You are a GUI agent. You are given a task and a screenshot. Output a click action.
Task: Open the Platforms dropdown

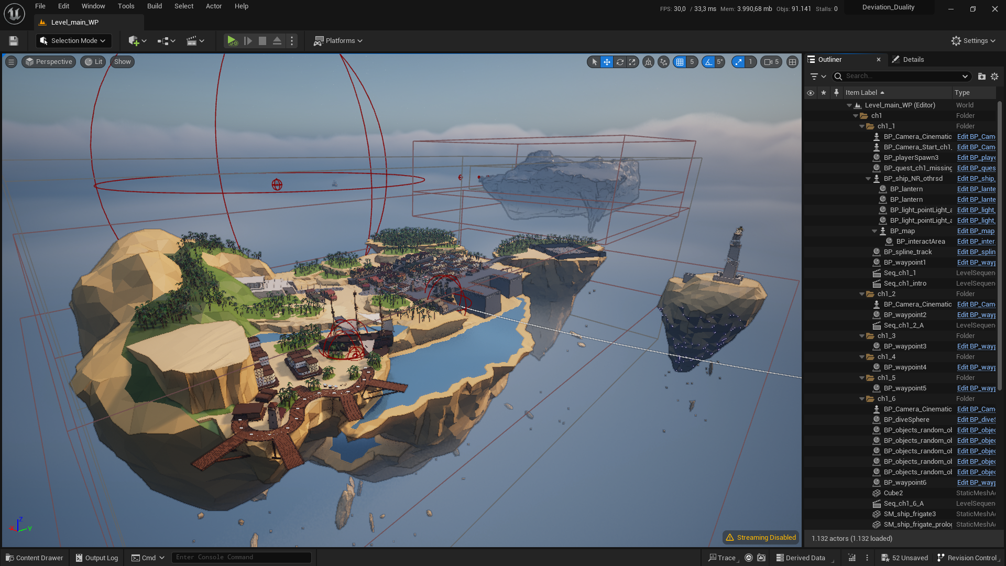point(338,41)
